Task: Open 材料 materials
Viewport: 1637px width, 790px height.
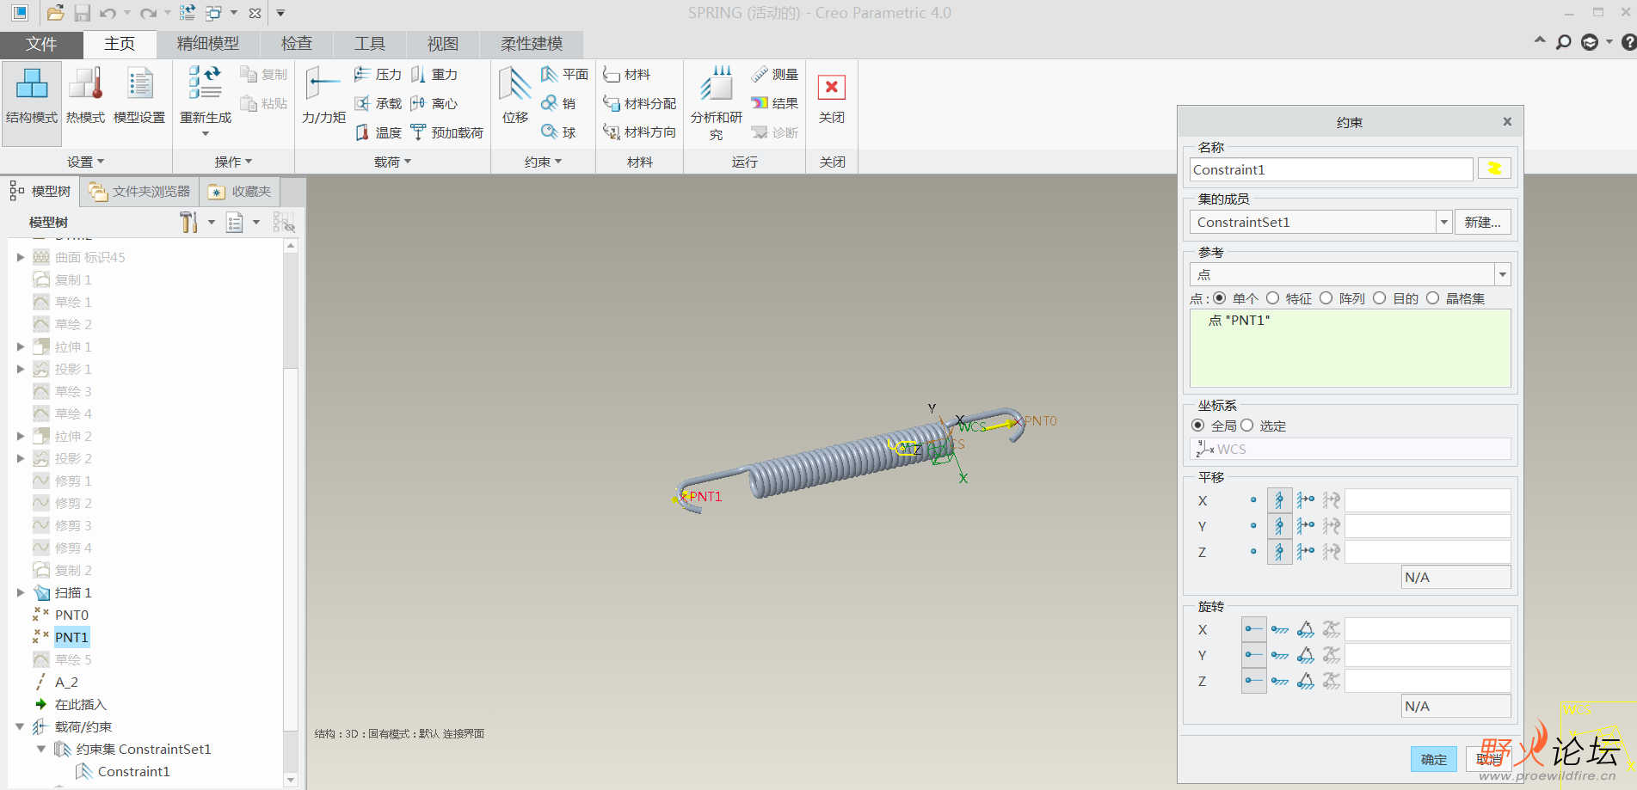Action: 626,75
